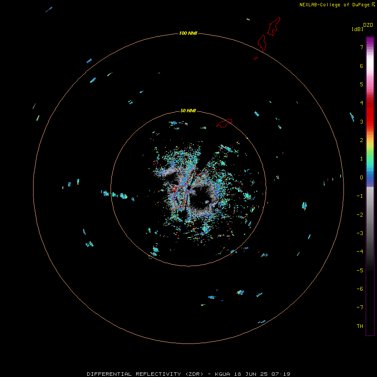Click the TH threshold label on the colorbar
This screenshot has height=377, width=377.
click(360, 326)
